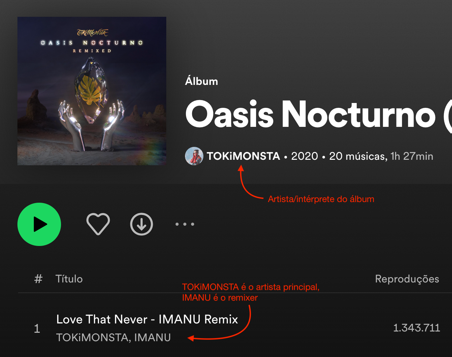The height and width of the screenshot is (357, 452).
Task: Click the Álbum type label
Action: (x=201, y=81)
